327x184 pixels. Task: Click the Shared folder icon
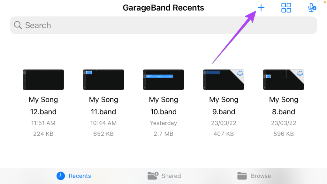[x=153, y=176]
